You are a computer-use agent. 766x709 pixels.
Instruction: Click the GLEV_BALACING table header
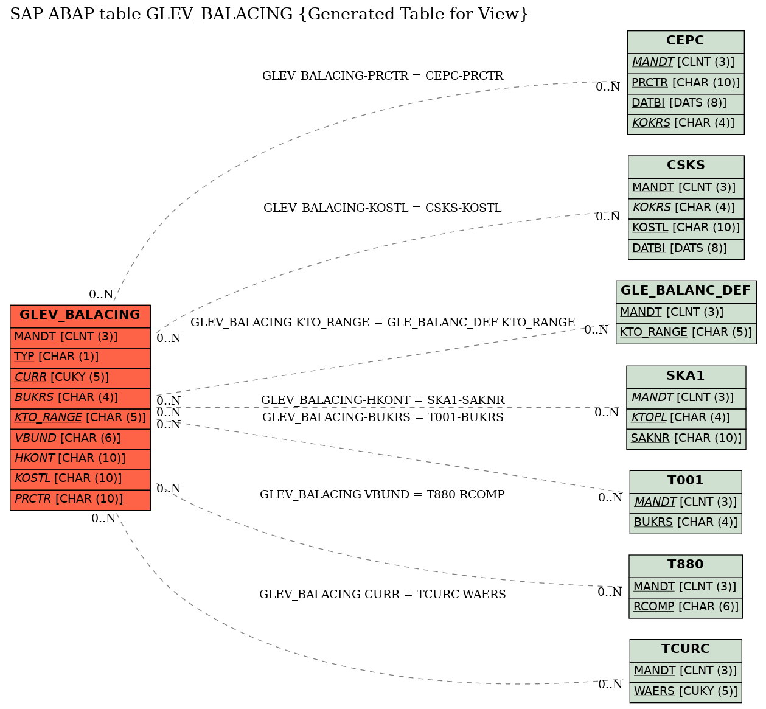coord(80,315)
